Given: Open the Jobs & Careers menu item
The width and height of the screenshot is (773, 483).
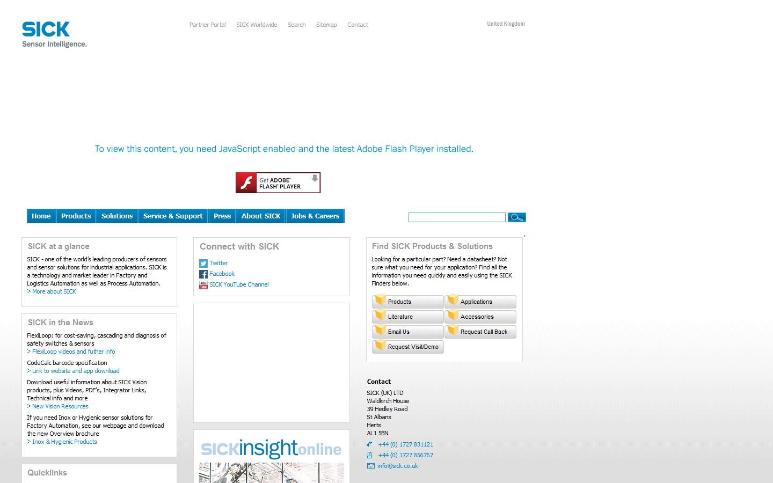Looking at the screenshot, I should click(315, 216).
